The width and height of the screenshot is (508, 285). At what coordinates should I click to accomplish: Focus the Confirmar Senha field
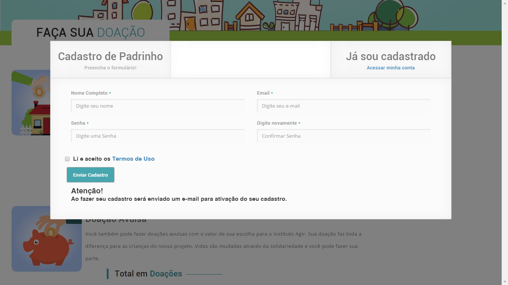click(x=343, y=136)
